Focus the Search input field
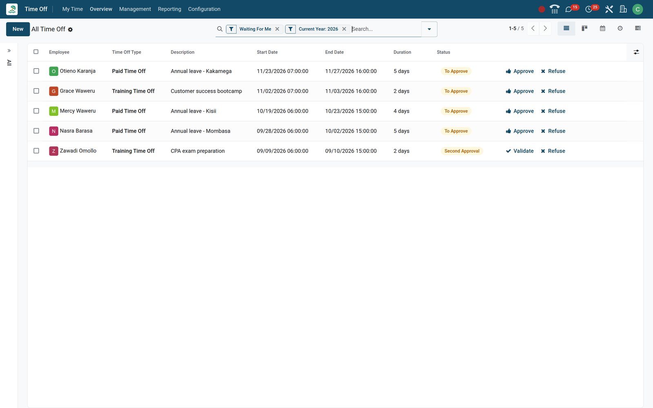This screenshot has width=653, height=408. tap(386, 29)
